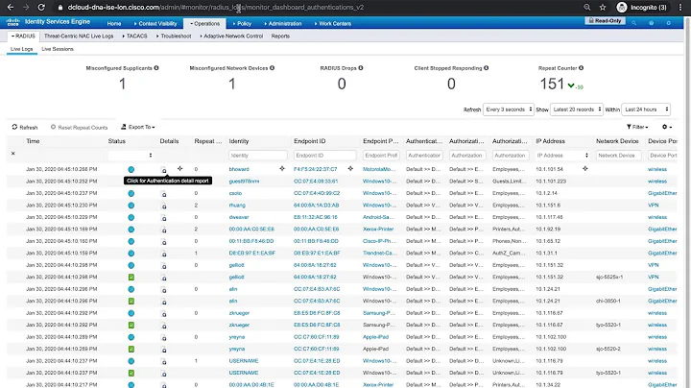Click Reset Repeat Counts
Screen dimensions: 691x388
click(79, 127)
